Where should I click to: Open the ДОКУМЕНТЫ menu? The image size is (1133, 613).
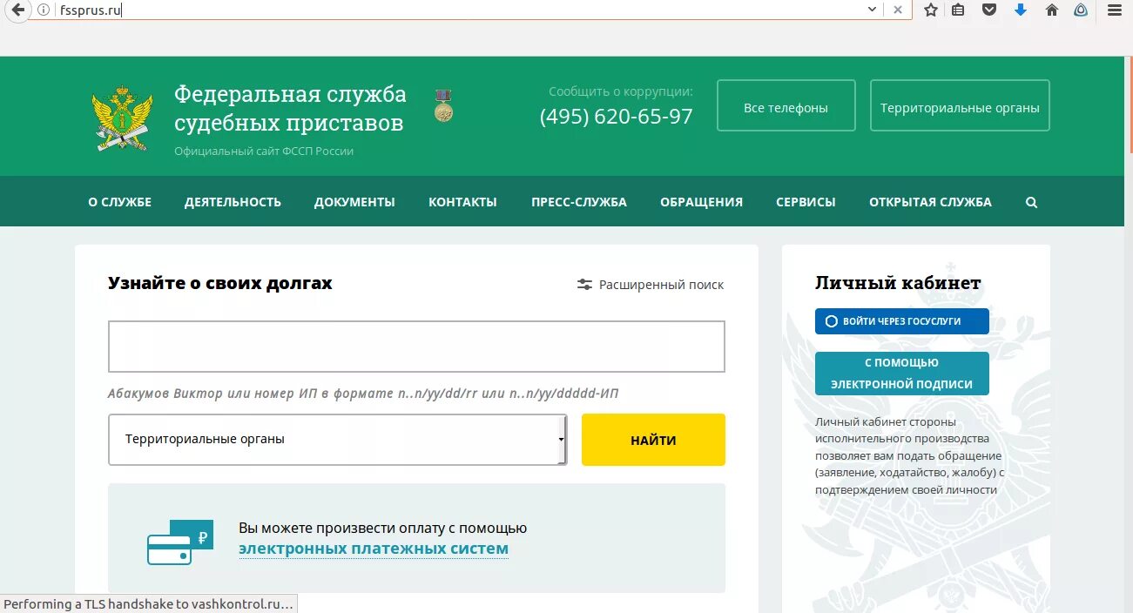click(x=354, y=202)
